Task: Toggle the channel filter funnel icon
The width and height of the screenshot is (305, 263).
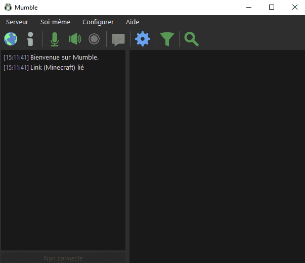Action: [x=166, y=39]
